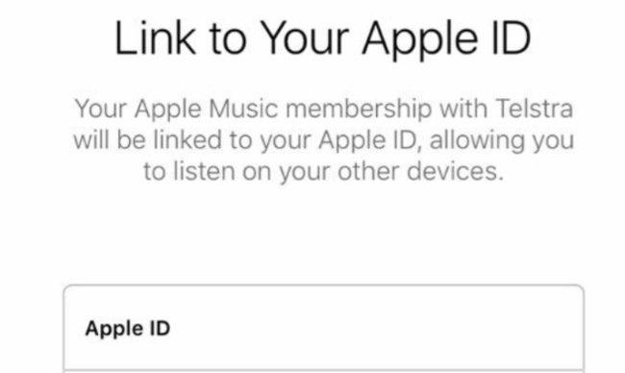The height and width of the screenshot is (373, 625).
Task: Click the description line starting with Your Apple Music
Action: coord(324,110)
